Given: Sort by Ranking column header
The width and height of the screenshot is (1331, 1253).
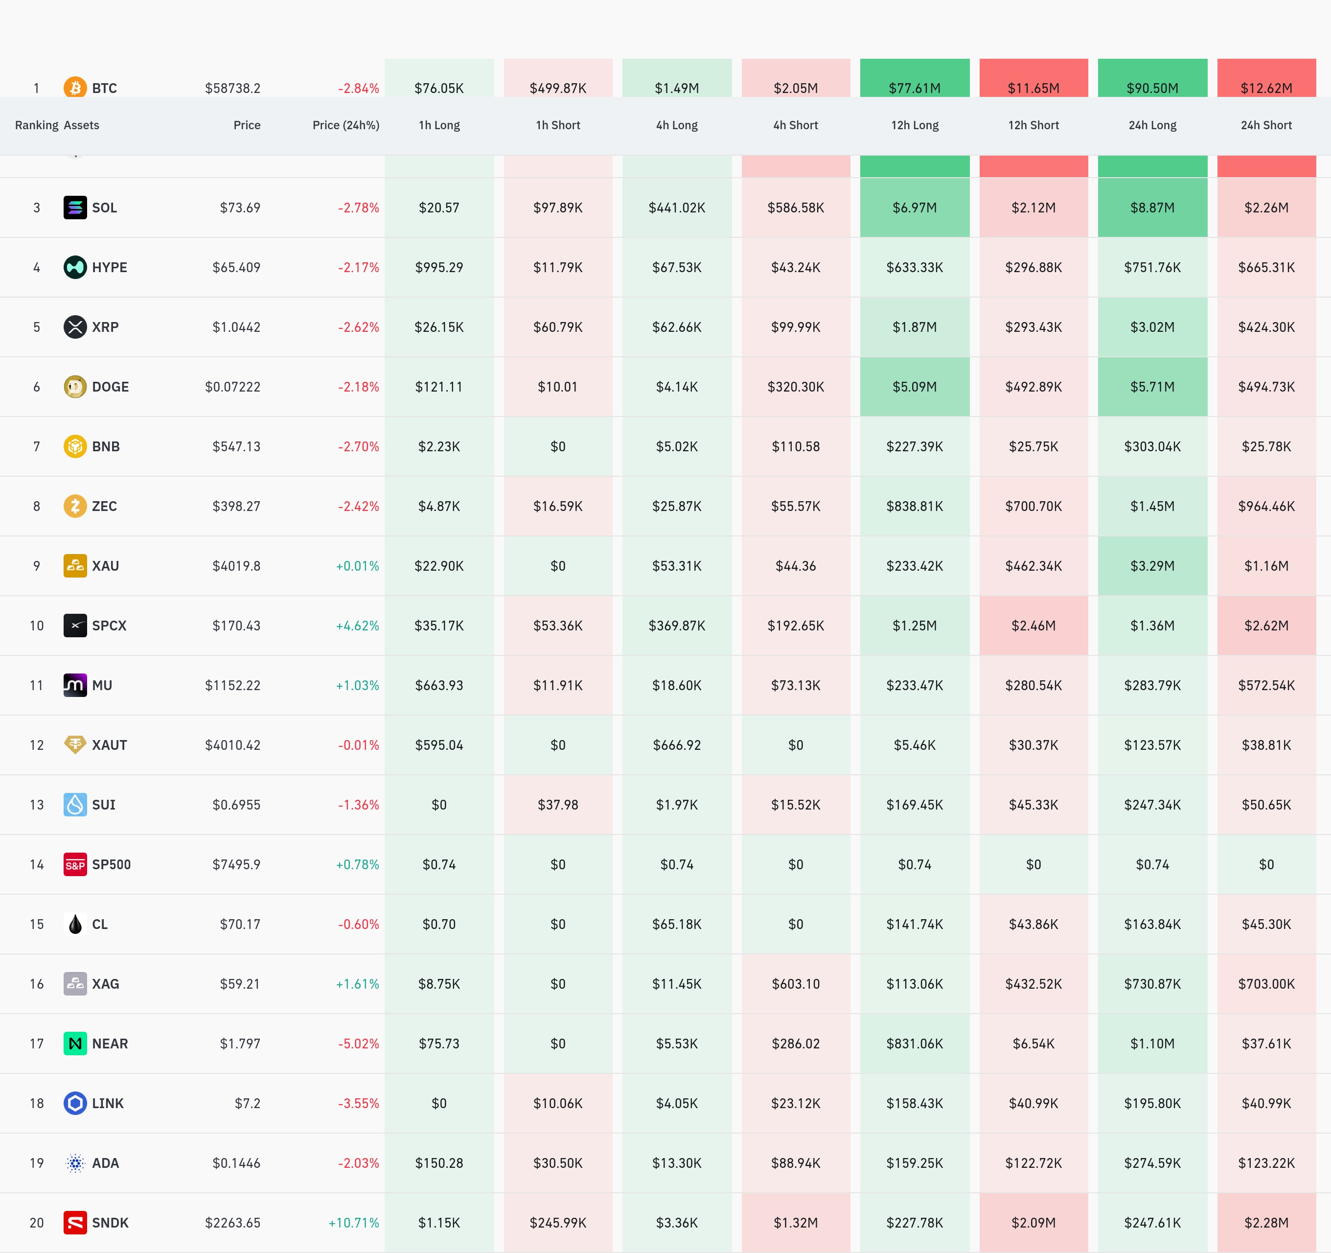Looking at the screenshot, I should pyautogui.click(x=37, y=125).
